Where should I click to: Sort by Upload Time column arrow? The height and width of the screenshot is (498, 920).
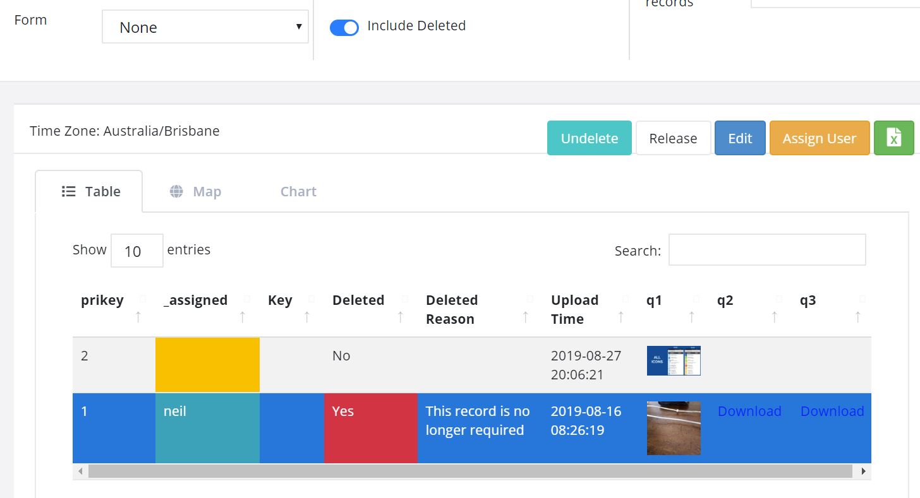click(x=620, y=317)
